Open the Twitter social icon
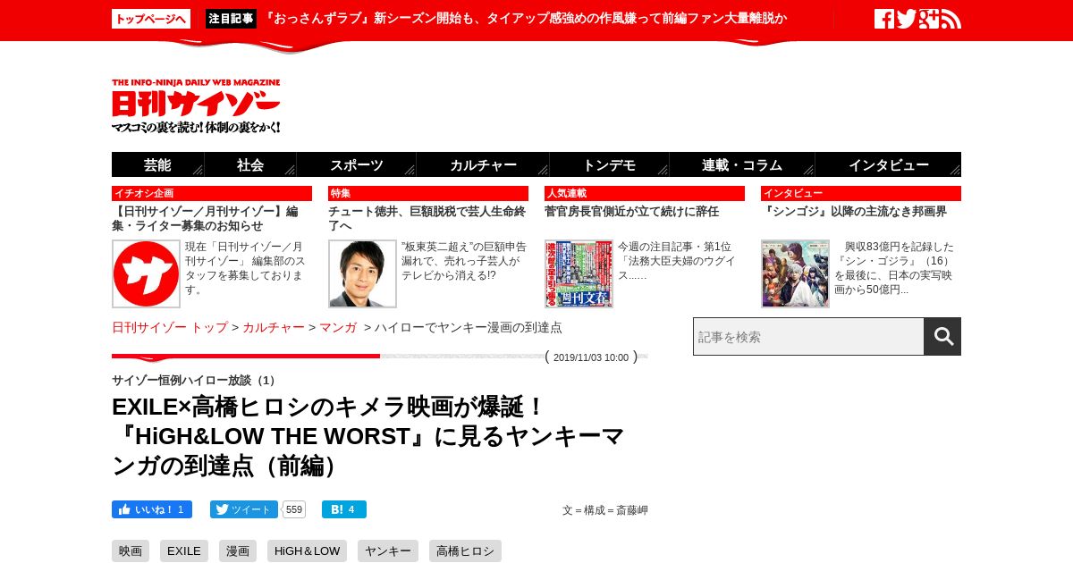Image resolution: width=1073 pixels, height=563 pixels. 907,19
